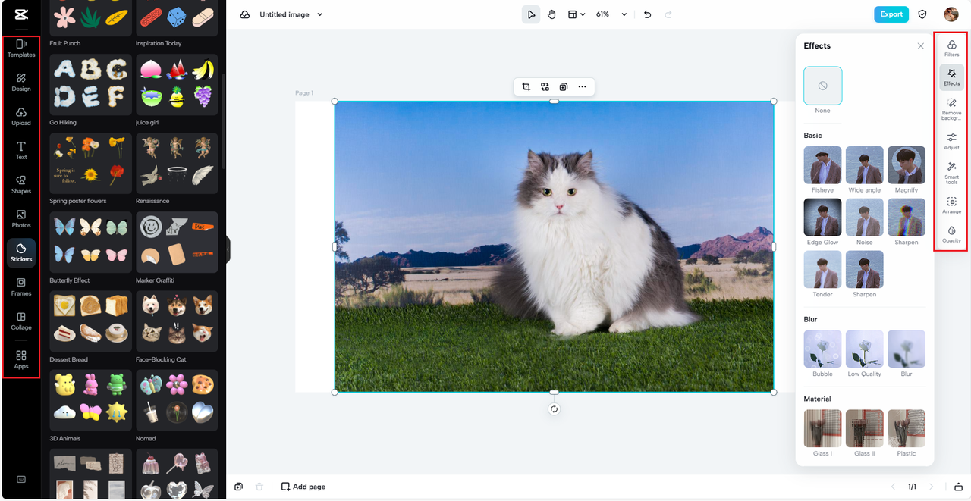This screenshot has width=971, height=501.
Task: Click the Export button
Action: tap(891, 14)
